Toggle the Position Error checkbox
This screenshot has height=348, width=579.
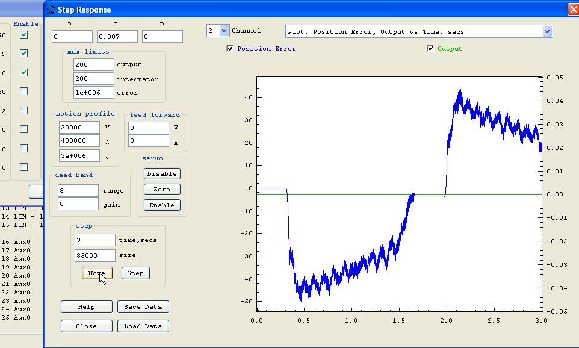tap(231, 49)
